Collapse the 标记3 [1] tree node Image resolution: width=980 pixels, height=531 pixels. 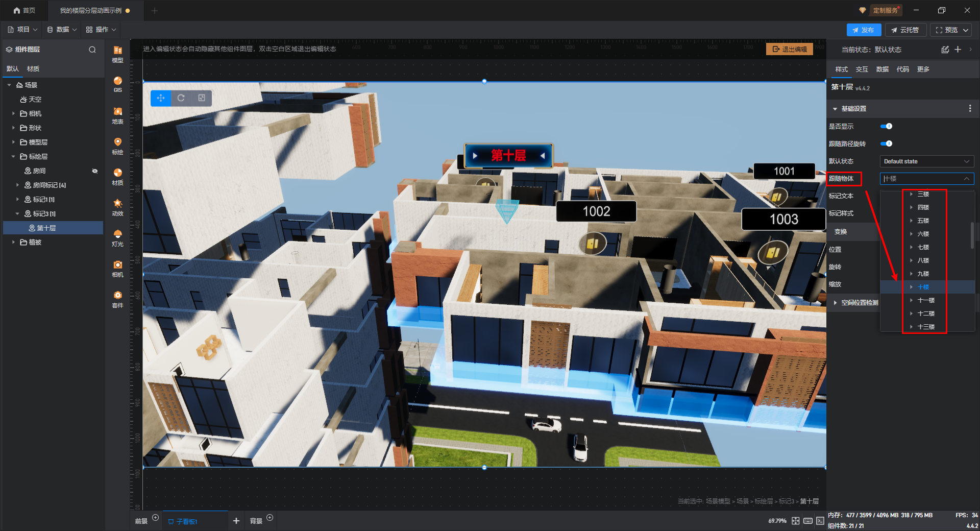(17, 214)
